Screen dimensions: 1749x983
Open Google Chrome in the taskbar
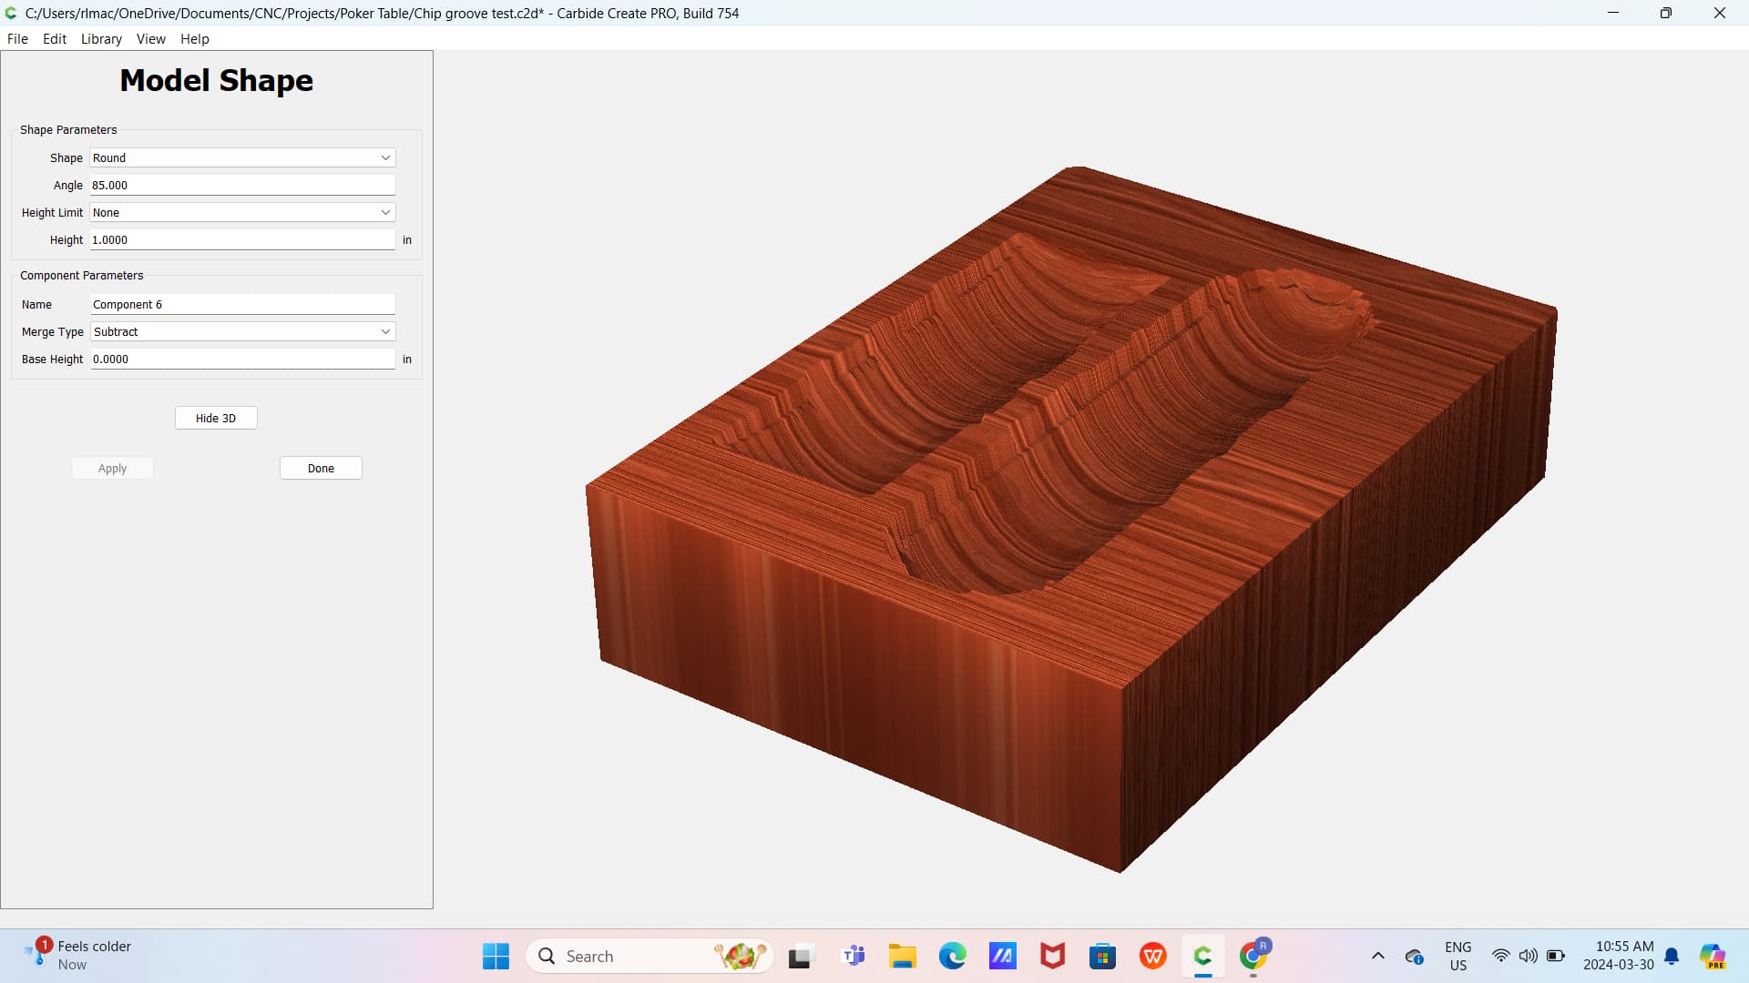(1253, 956)
